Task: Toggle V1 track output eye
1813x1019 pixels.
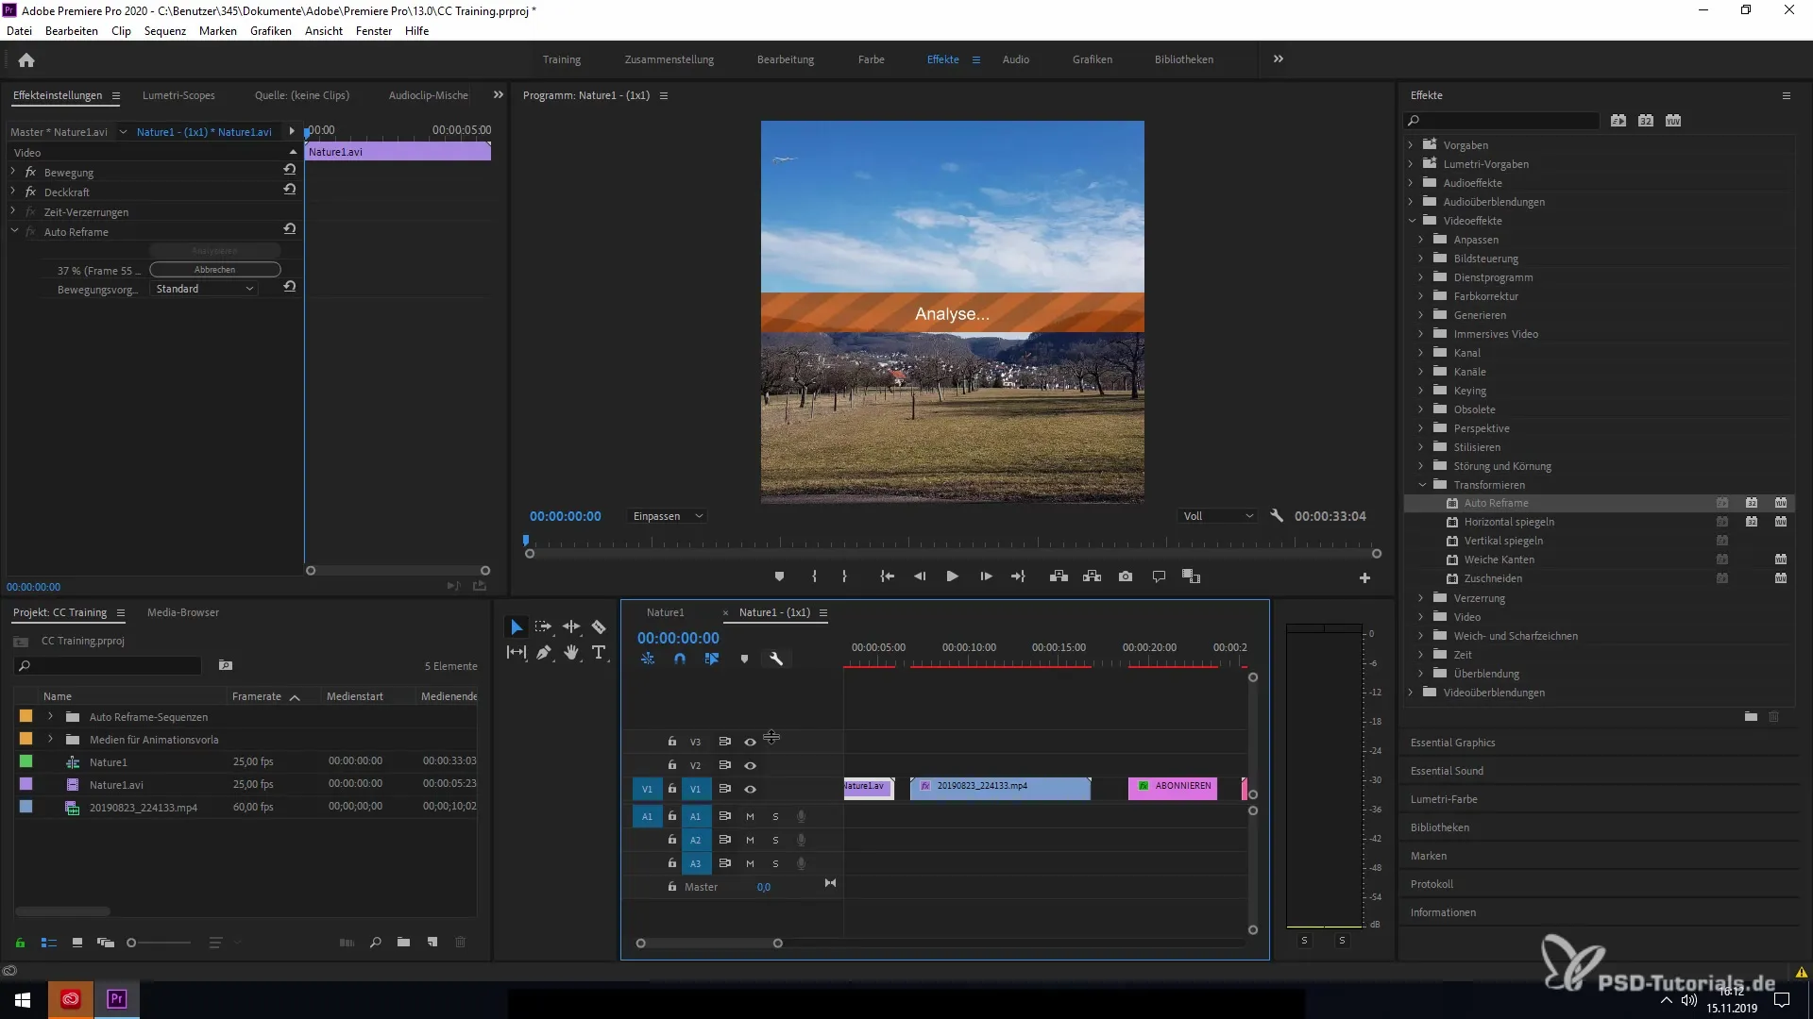Action: click(750, 790)
